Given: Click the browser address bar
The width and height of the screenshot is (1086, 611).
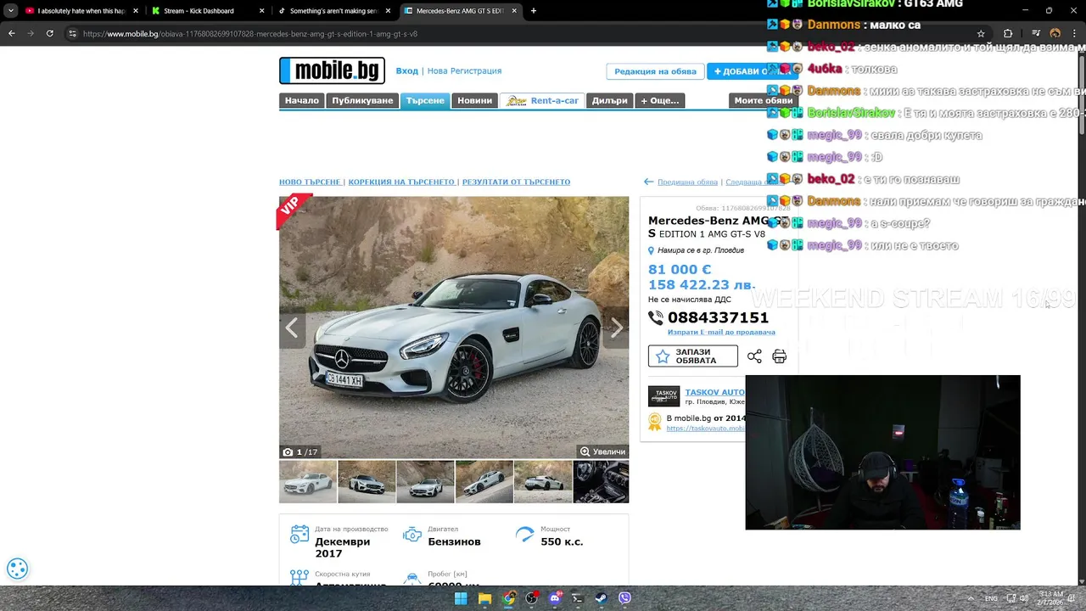Looking at the screenshot, I should (526, 33).
